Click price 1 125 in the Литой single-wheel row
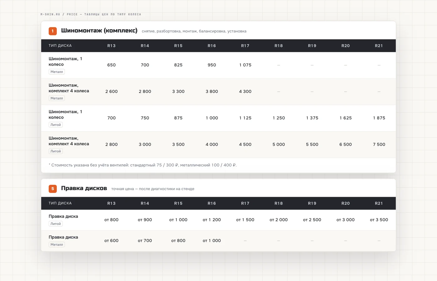 point(245,118)
